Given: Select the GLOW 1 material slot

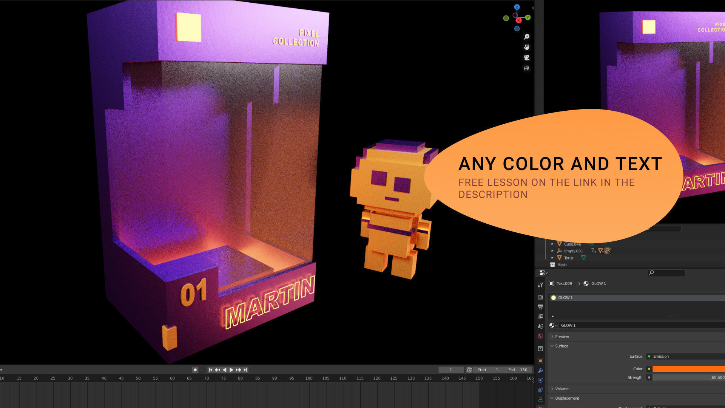Looking at the screenshot, I should [637, 298].
